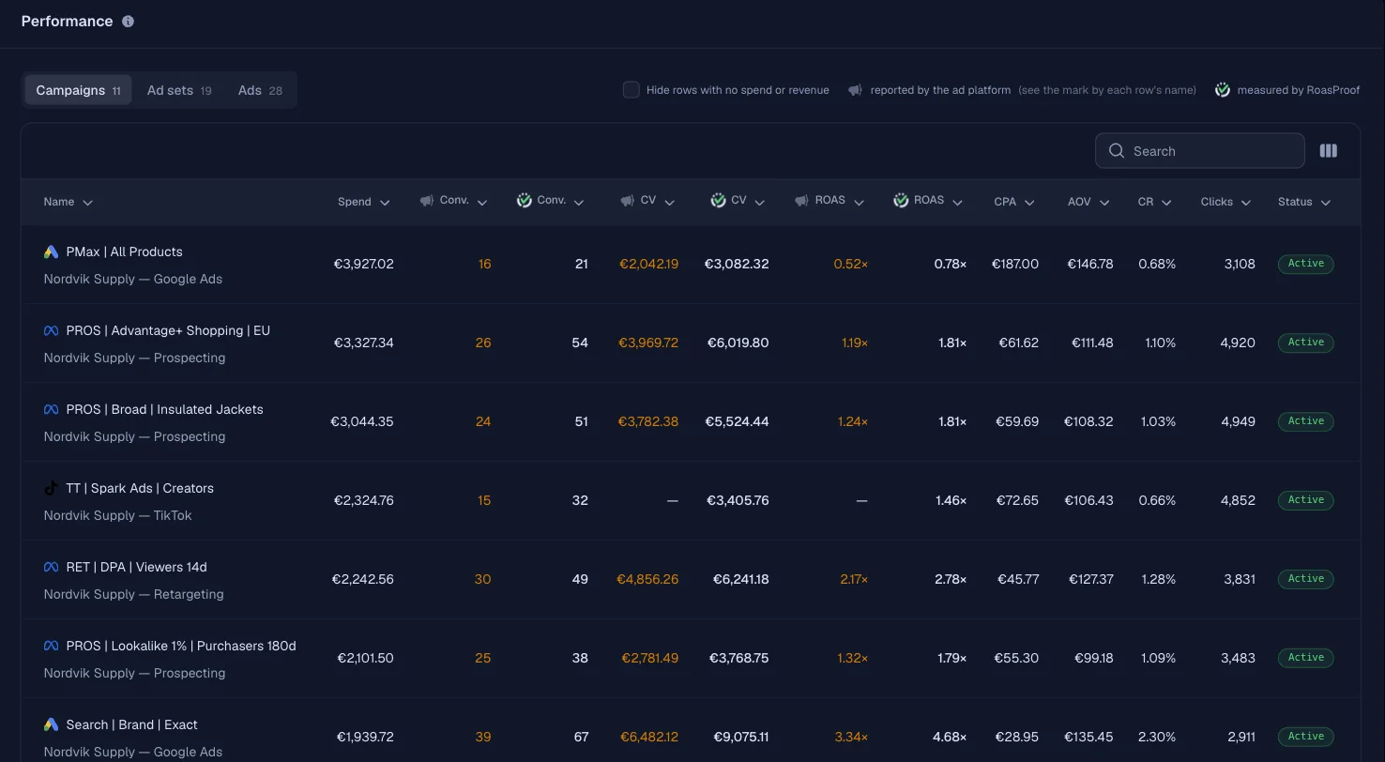Click the Performance heading
This screenshot has width=1385, height=762.
coord(67,22)
